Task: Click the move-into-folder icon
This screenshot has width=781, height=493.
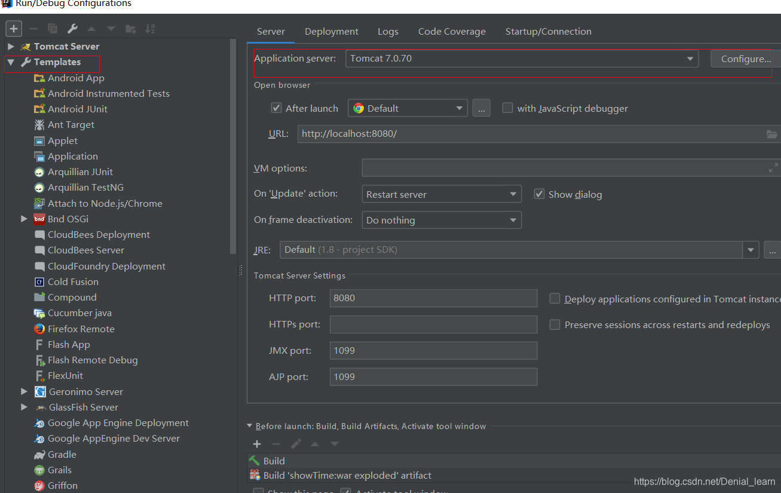Action: pyautogui.click(x=131, y=29)
